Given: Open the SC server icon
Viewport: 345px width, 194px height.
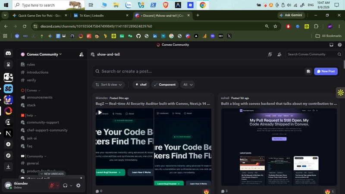Looking at the screenshot, I should click(8, 89).
